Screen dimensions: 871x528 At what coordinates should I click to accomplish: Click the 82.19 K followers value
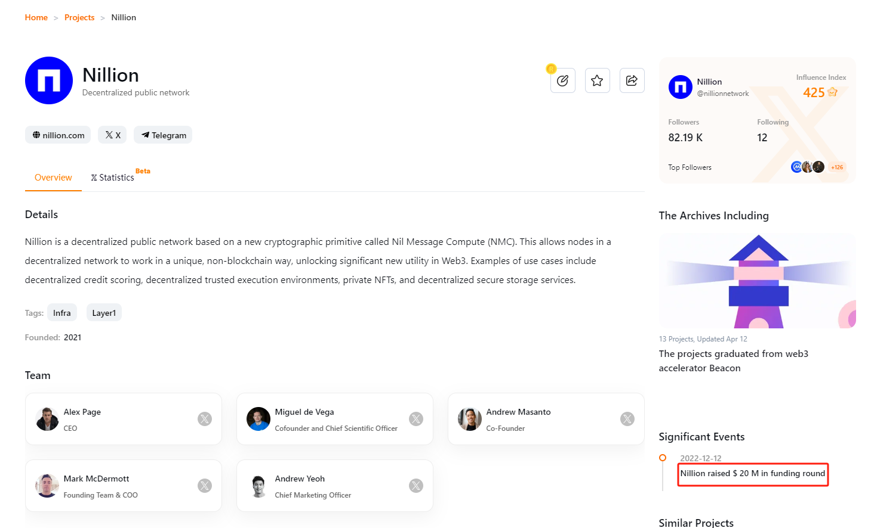coord(685,138)
